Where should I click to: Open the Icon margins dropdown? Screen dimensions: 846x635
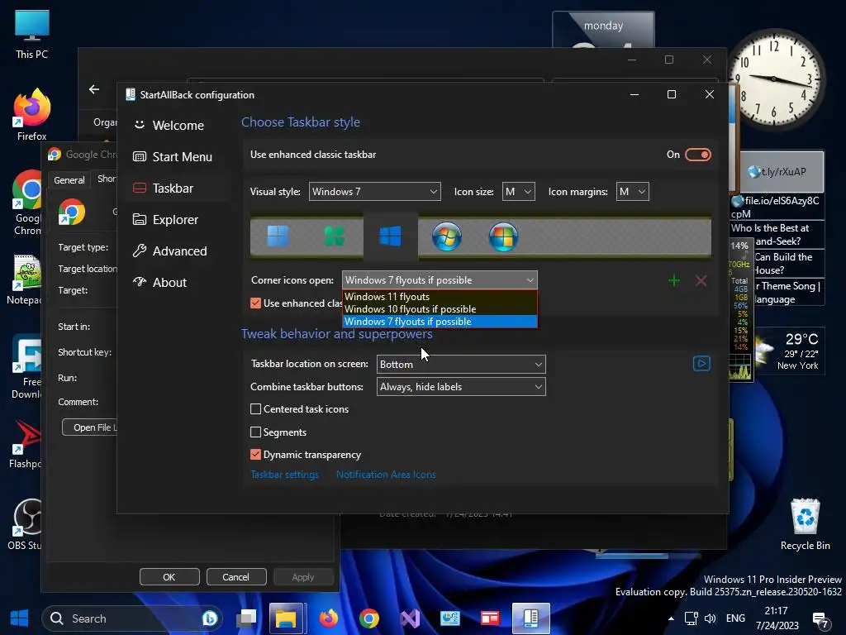click(x=632, y=192)
